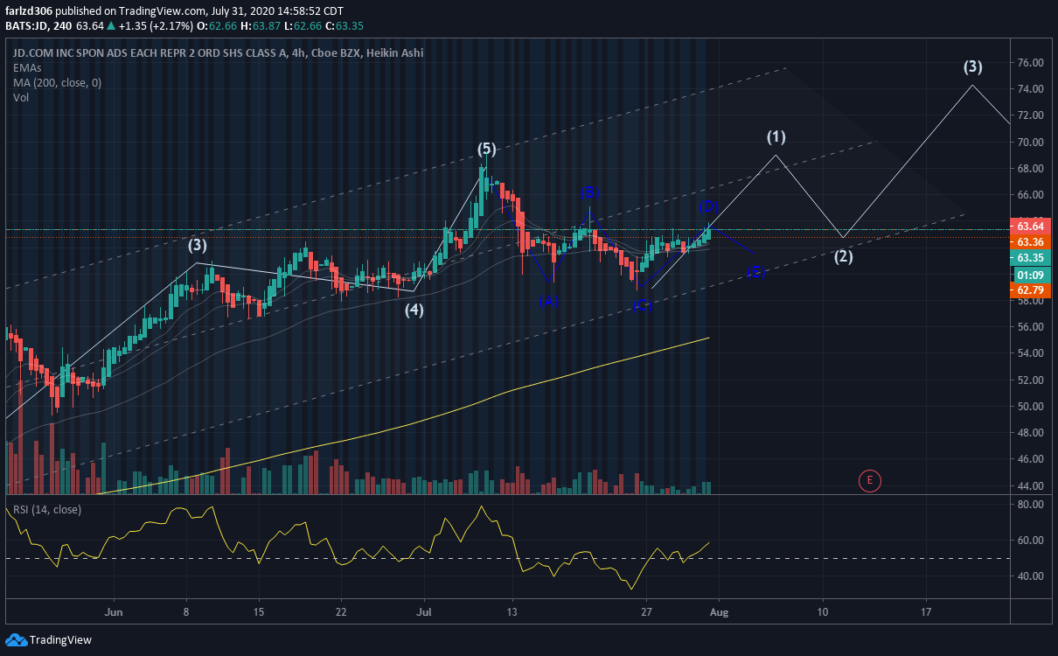Click the '13' date on the time axis
Image resolution: width=1058 pixels, height=656 pixels.
[x=513, y=612]
